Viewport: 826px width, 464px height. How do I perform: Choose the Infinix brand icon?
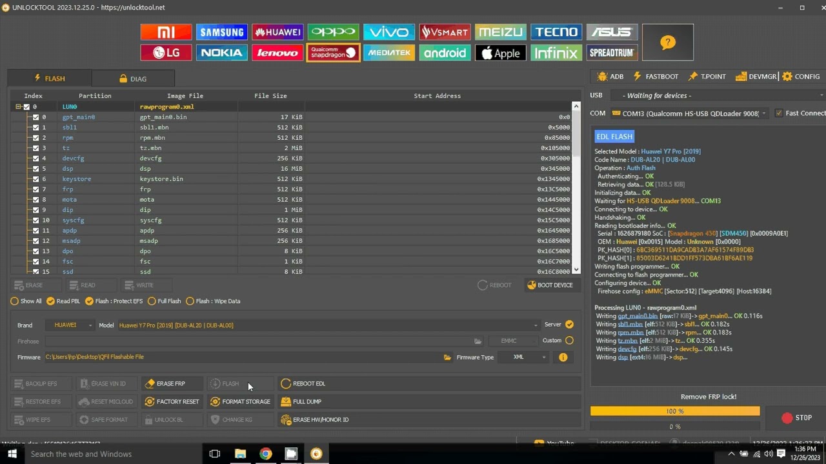[556, 53]
